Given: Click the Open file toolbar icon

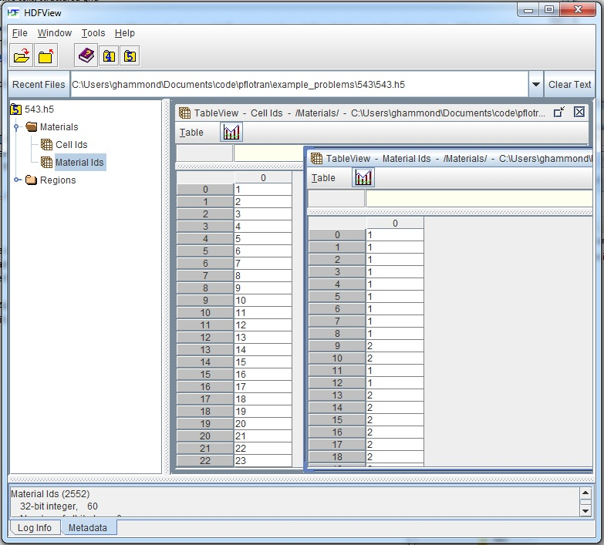Looking at the screenshot, I should click(x=22, y=56).
